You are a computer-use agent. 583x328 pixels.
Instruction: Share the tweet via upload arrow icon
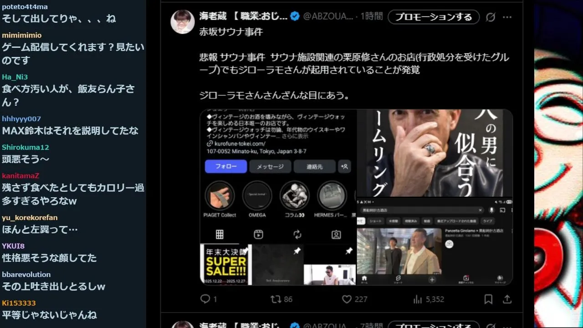click(507, 299)
